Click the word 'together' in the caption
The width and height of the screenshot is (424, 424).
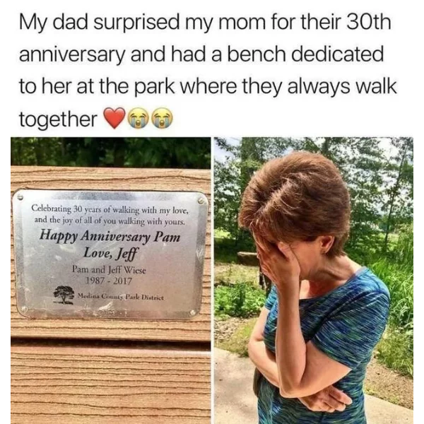[x=58, y=119]
